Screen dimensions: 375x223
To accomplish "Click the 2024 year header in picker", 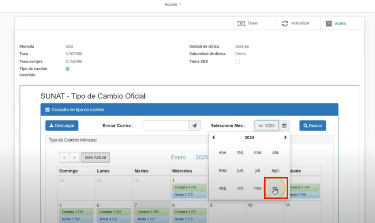I will (x=249, y=138).
